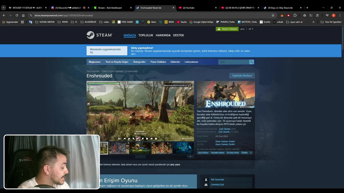
Task: Open Uygulamalar apps grid bookmark
Action: point(10,22)
